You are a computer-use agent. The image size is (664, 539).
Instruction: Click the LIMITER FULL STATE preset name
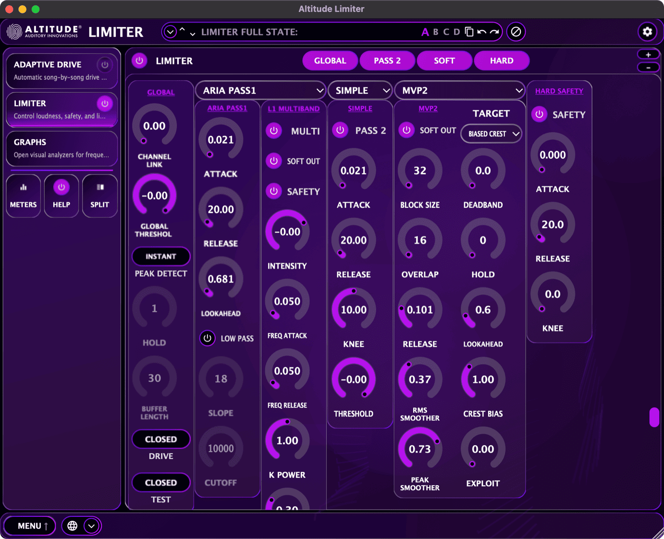tap(249, 32)
